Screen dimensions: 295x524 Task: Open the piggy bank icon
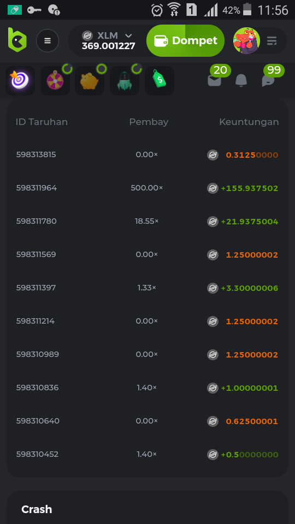(90, 81)
